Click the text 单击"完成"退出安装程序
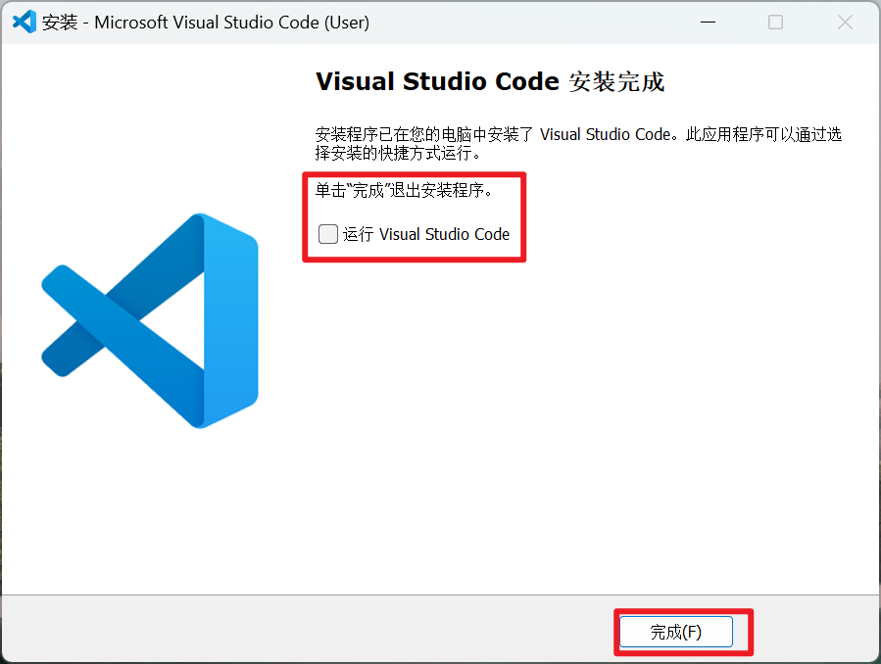Image resolution: width=881 pixels, height=664 pixels. (404, 190)
